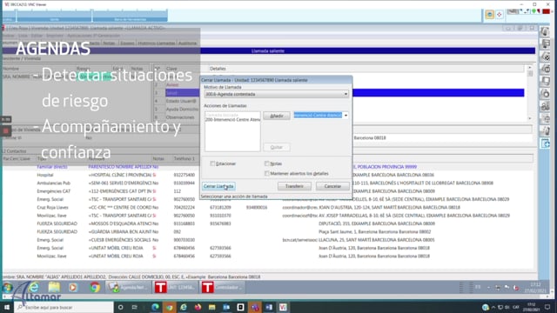Switch to the Auditoría tab
The height and width of the screenshot is (313, 557).
click(x=187, y=43)
